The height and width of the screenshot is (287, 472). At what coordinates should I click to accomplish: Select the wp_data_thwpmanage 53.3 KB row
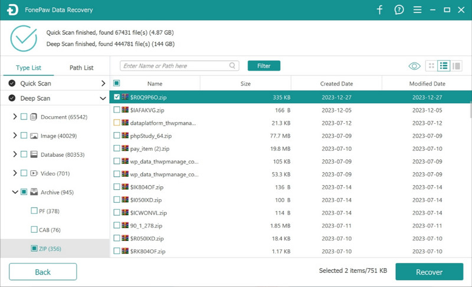pos(290,174)
